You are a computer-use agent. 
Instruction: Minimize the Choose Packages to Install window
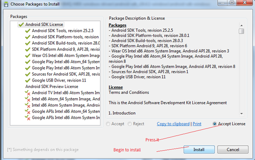pos(223,3)
